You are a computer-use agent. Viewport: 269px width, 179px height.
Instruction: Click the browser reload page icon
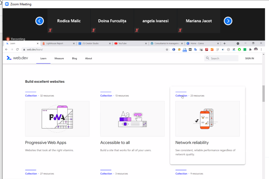17,50
